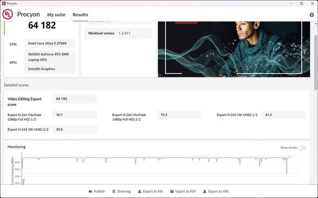This screenshot has width=318, height=198.
Task: Click the Export as File download icon
Action: tap(140, 192)
